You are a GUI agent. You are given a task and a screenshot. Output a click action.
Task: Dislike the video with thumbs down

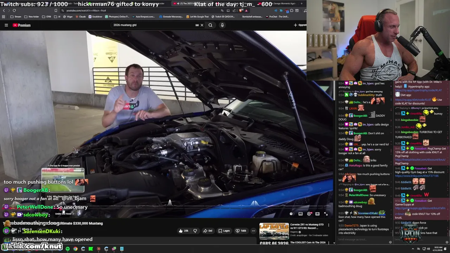(195, 231)
